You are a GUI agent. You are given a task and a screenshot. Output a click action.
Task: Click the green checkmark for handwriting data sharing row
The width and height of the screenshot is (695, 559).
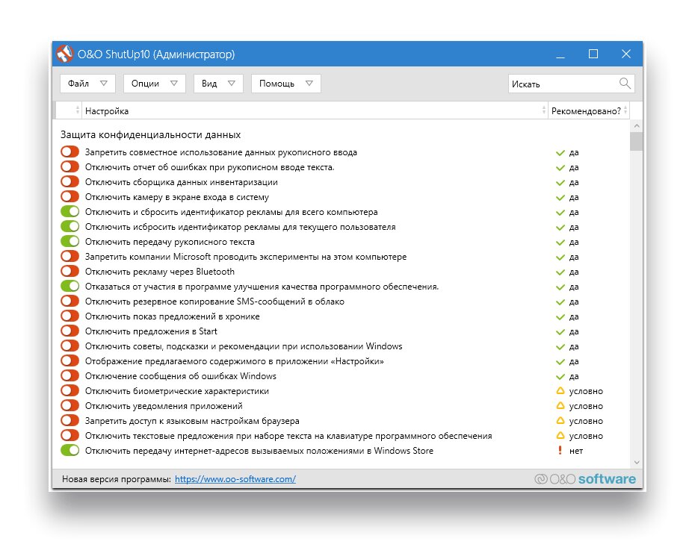tap(560, 153)
